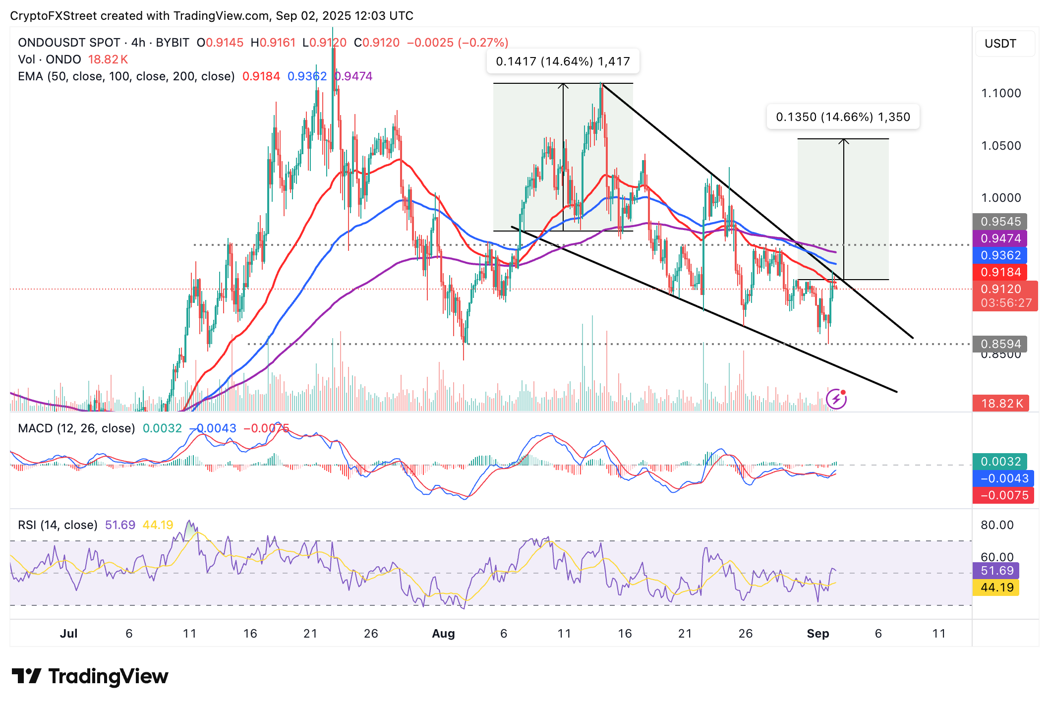
Task: Click the red 0.9184 EMA price tag
Action: point(1000,272)
